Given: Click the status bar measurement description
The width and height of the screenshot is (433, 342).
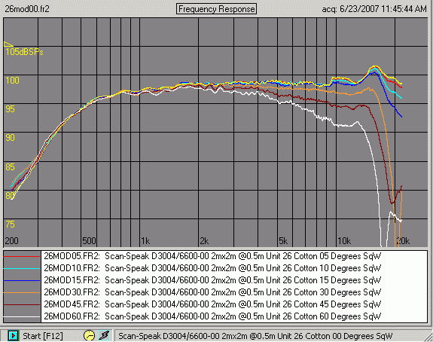Looking at the screenshot, I should click(255, 336).
